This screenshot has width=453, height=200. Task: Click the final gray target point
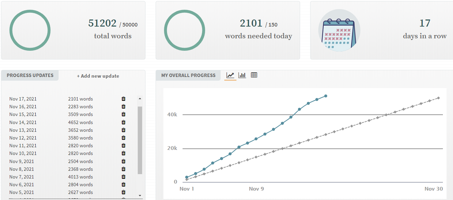pyautogui.click(x=438, y=98)
